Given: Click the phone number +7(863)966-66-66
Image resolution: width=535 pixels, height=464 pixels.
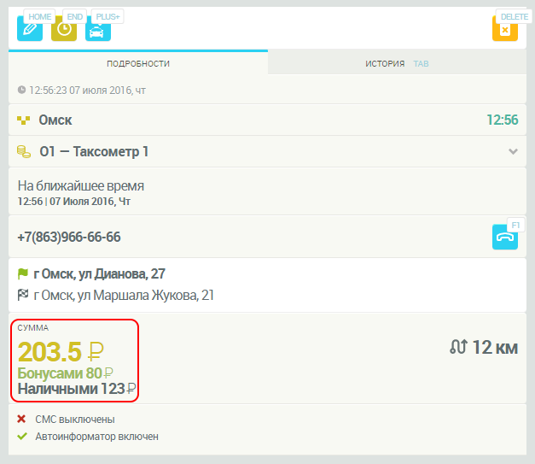Looking at the screenshot, I should click(69, 237).
